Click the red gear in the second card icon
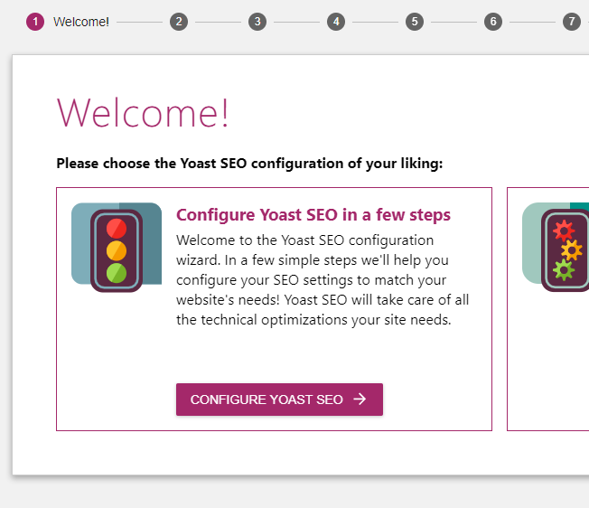Image resolution: width=589 pixels, height=508 pixels. coord(564,230)
